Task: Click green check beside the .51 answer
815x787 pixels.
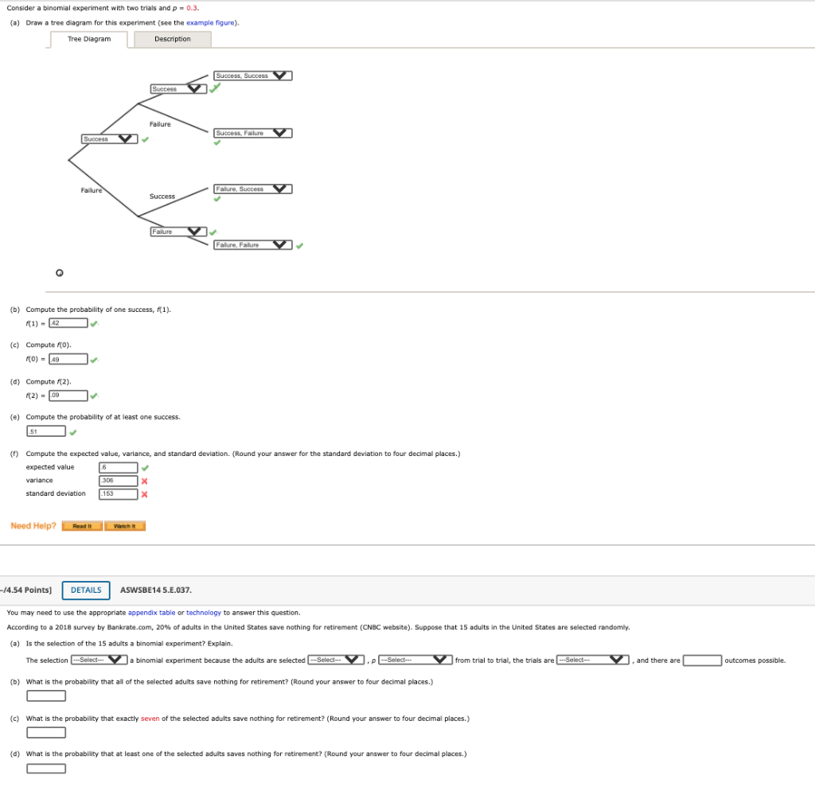Action: pos(72,432)
